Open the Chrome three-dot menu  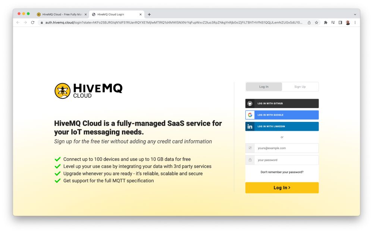click(x=355, y=22)
